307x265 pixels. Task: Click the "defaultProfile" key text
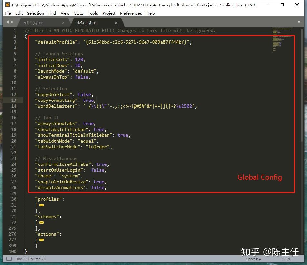click(x=56, y=42)
